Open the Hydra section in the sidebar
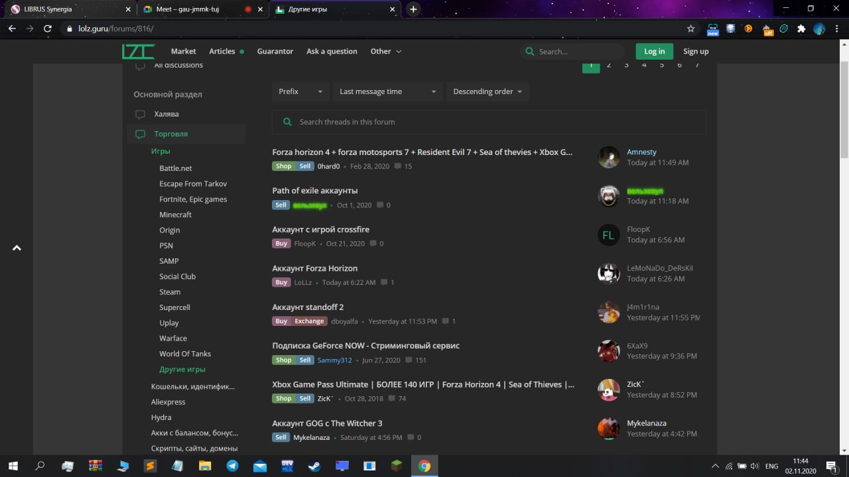Image resolution: width=849 pixels, height=477 pixels. pyautogui.click(x=161, y=417)
